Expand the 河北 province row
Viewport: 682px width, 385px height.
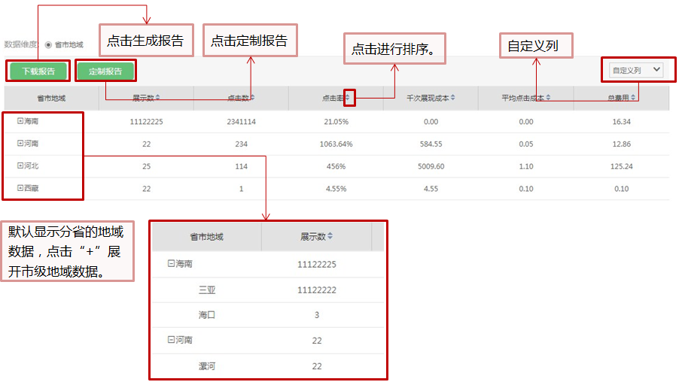click(20, 166)
